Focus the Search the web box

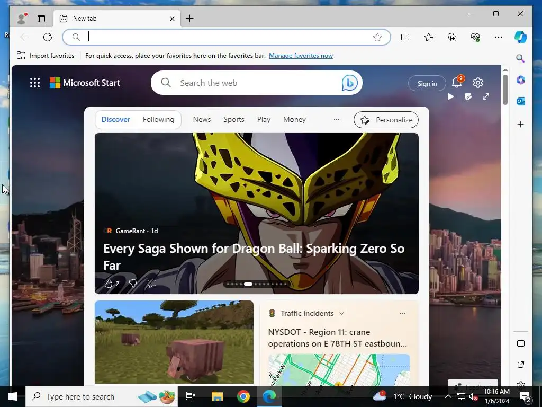click(x=257, y=83)
